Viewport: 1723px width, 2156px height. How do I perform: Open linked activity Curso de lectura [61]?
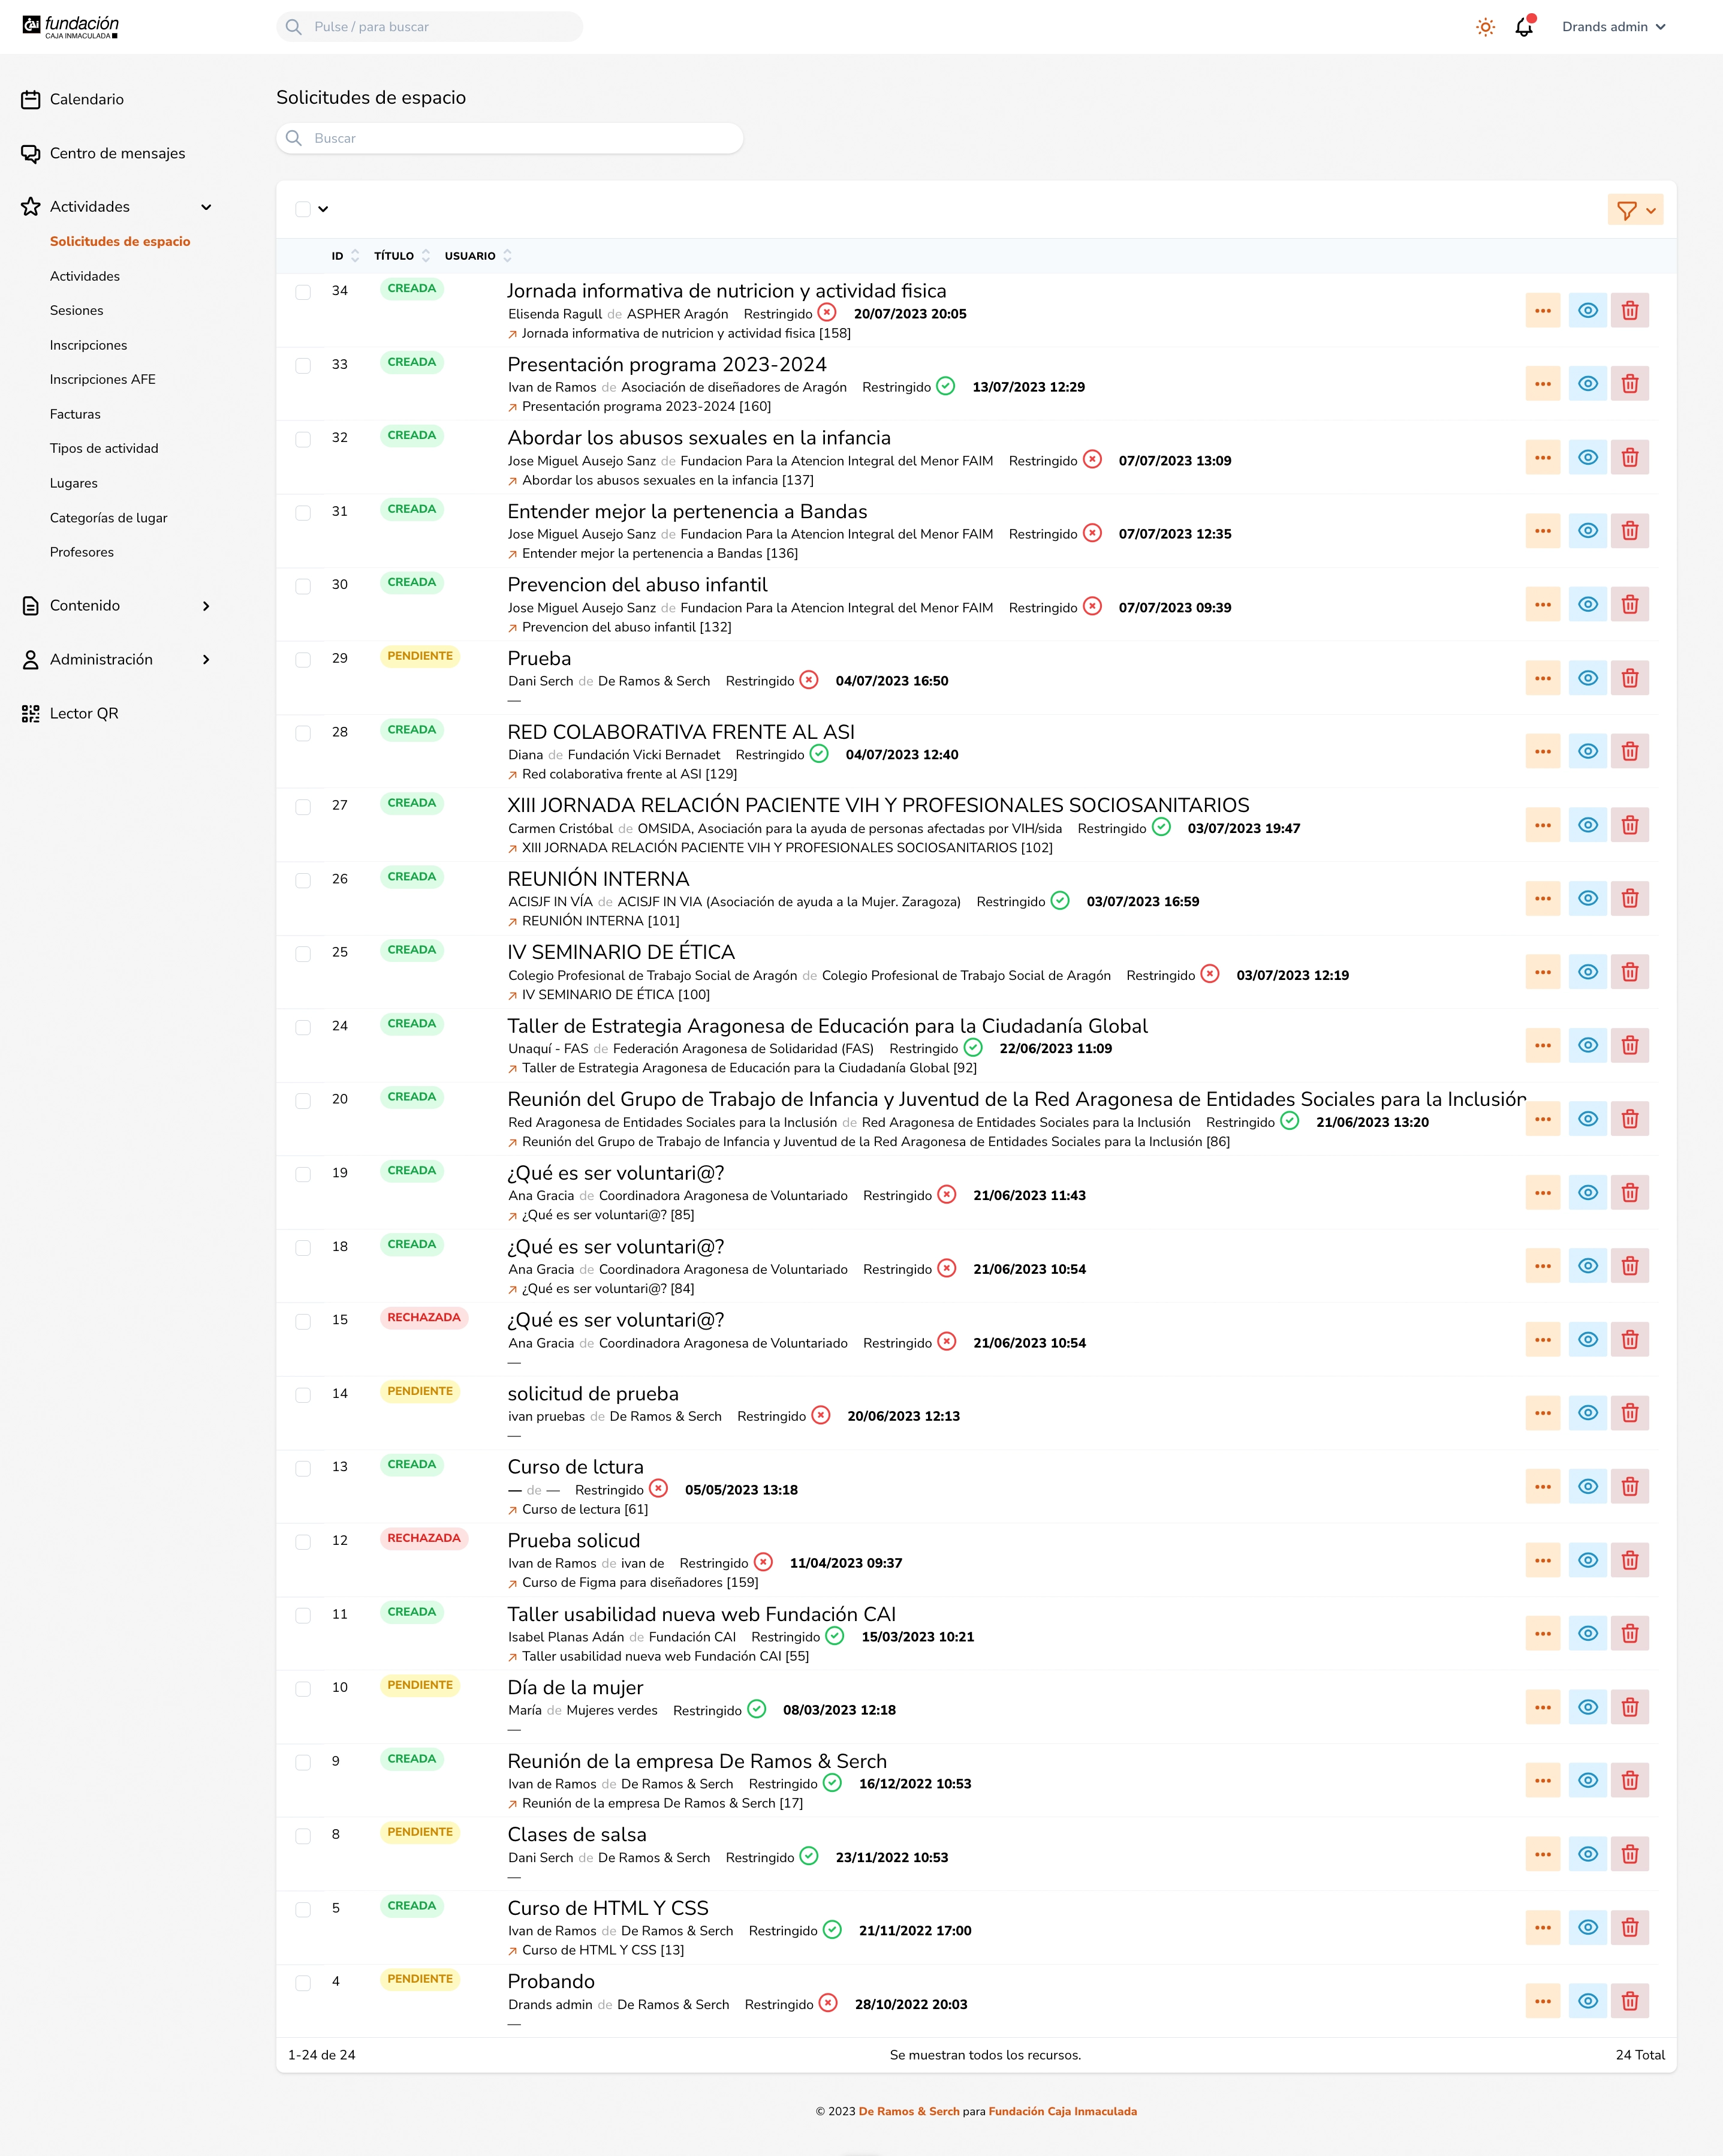585,1509
